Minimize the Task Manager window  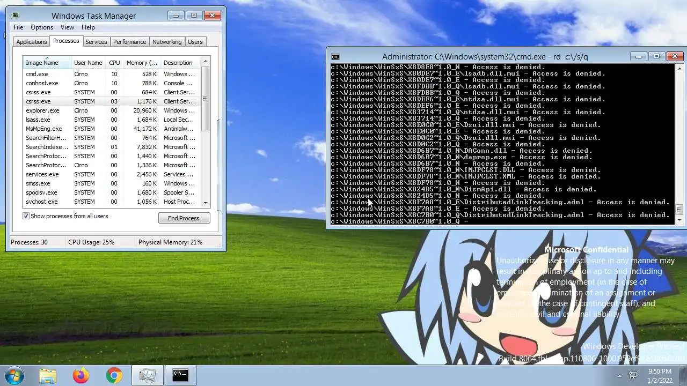pos(176,16)
